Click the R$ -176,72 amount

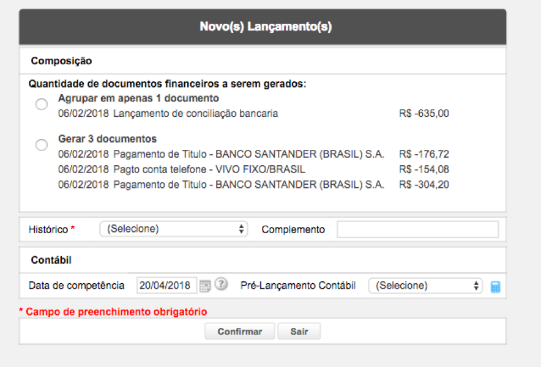[424, 154]
